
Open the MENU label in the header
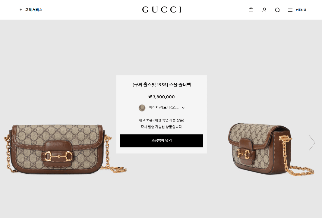[301, 10]
